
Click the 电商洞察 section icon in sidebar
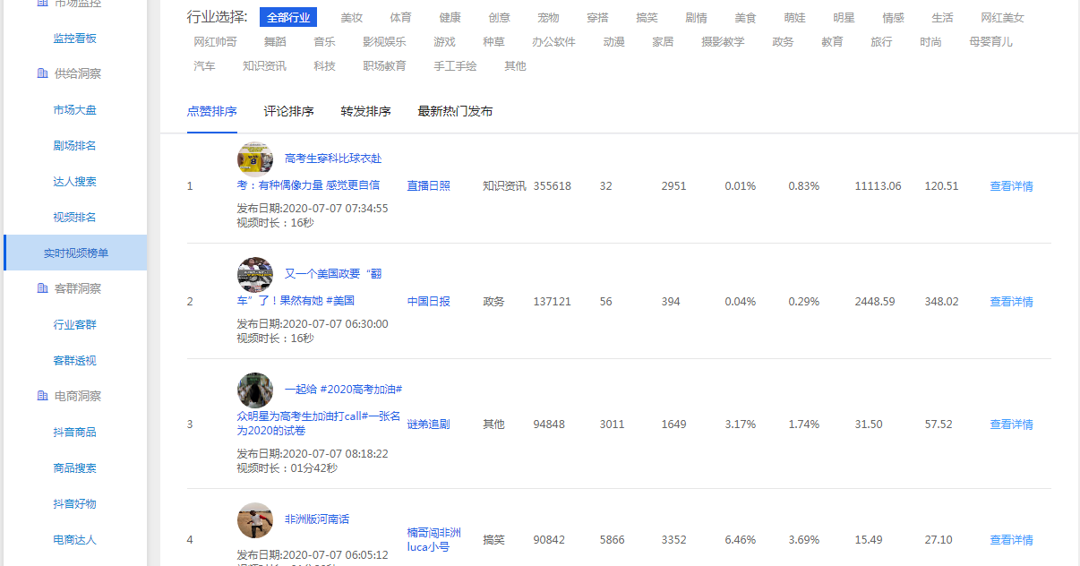click(x=42, y=396)
